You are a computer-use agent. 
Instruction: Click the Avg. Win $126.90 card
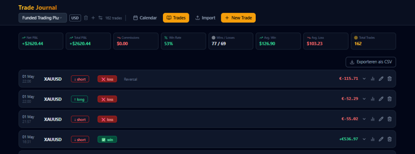tap(278, 41)
